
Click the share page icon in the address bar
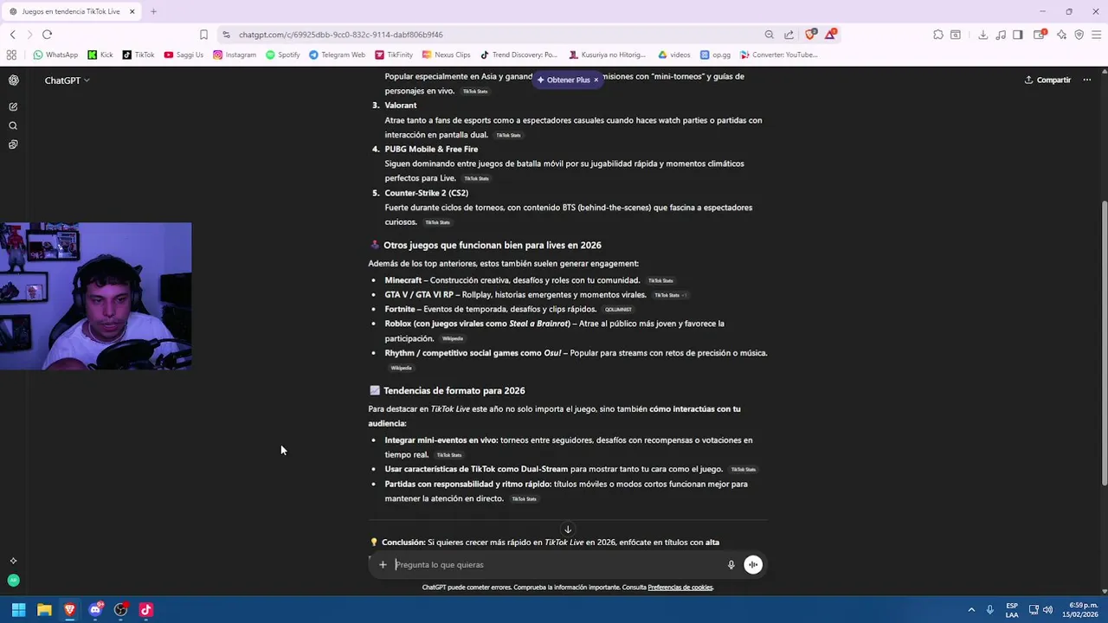(789, 35)
